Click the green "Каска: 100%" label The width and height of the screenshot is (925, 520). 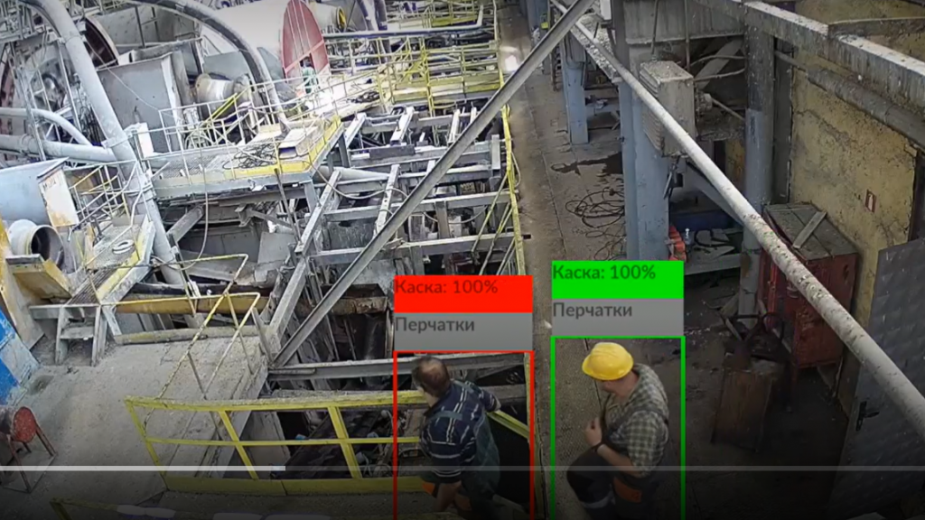pos(618,280)
